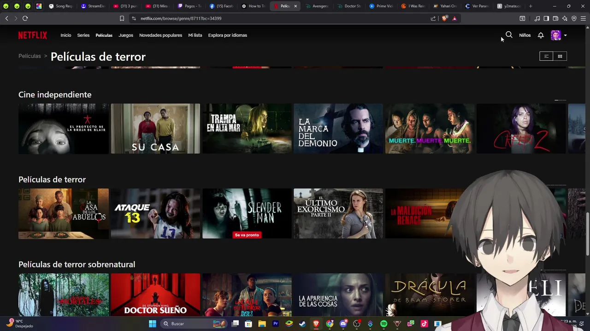Screen dimensions: 590x331
Task: Click the browser forward arrow
Action: pyautogui.click(x=15, y=18)
